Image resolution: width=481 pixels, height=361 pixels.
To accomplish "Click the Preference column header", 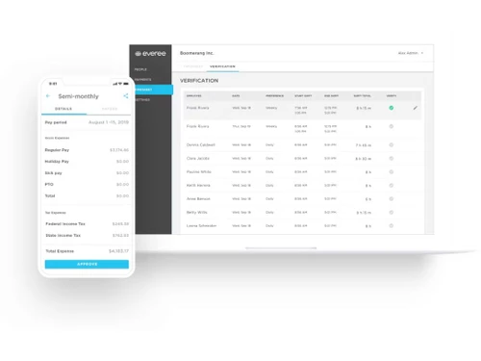I will [275, 96].
